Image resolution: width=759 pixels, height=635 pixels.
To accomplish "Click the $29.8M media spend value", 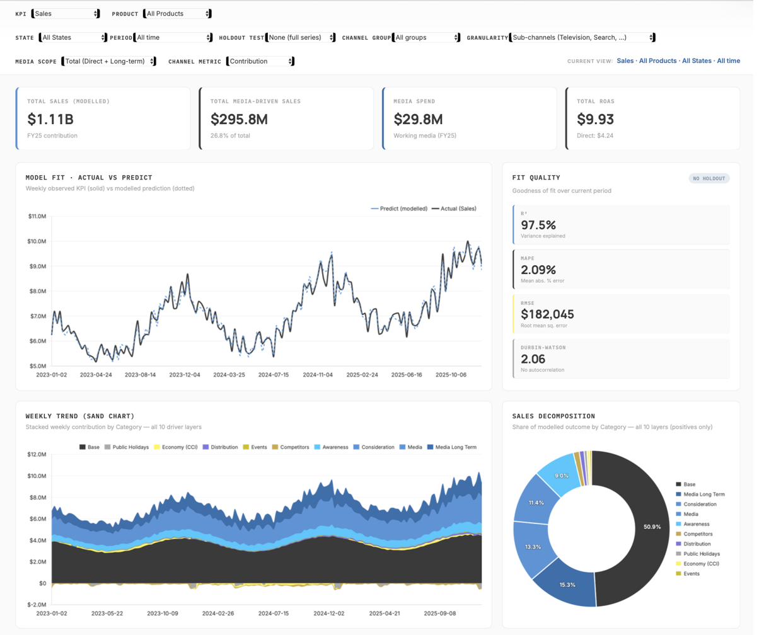I will (x=418, y=119).
